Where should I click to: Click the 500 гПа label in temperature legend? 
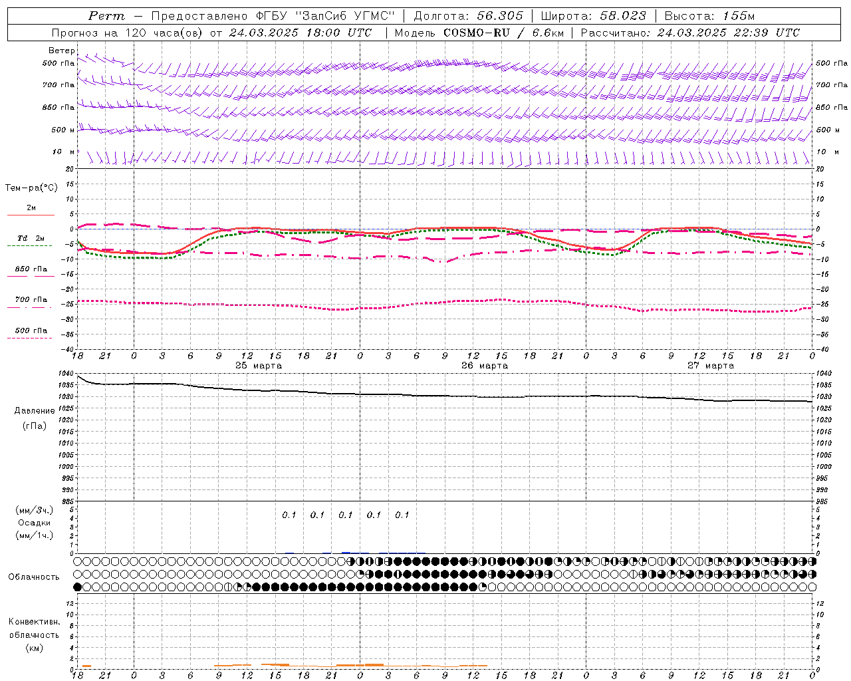point(31,331)
